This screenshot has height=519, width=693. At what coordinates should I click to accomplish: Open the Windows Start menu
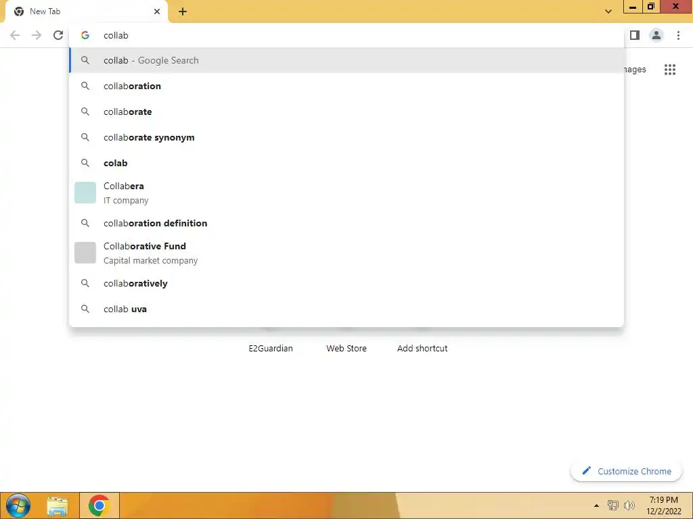pyautogui.click(x=18, y=505)
